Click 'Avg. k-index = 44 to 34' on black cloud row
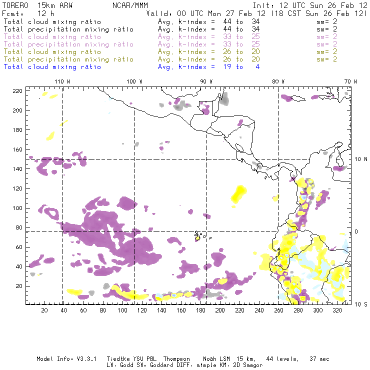 tap(209, 21)
